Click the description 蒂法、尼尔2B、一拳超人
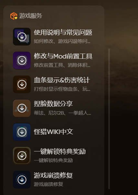The image size is (138, 195). point(62,113)
